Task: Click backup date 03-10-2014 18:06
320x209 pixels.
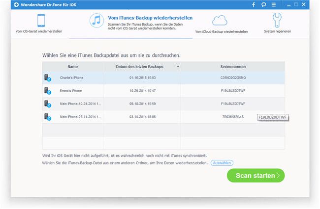Action: pos(142,117)
